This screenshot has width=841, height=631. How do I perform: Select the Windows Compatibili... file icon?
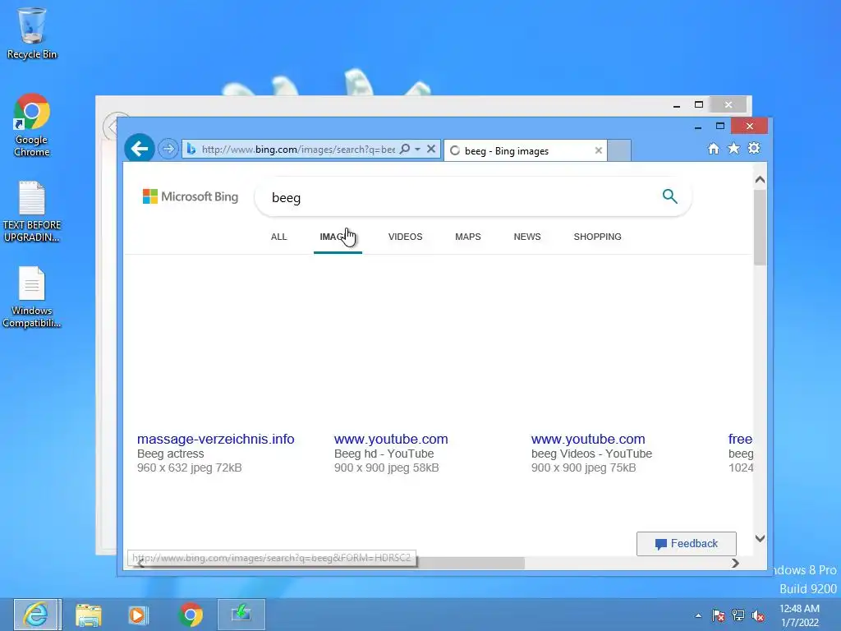(32, 297)
